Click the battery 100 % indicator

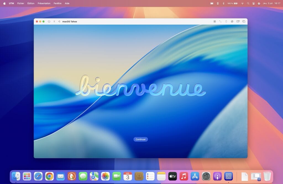pos(233,3)
